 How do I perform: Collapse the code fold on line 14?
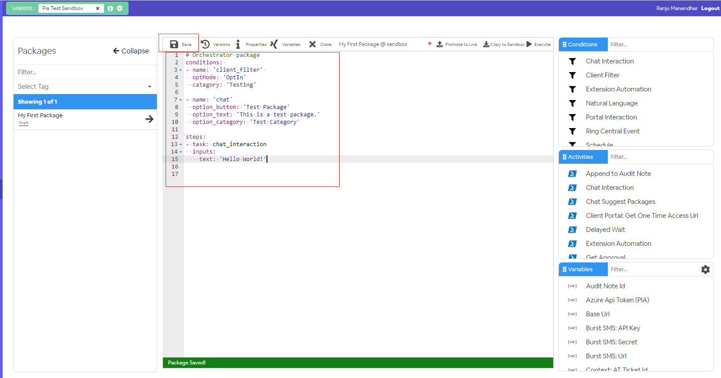tap(180, 152)
